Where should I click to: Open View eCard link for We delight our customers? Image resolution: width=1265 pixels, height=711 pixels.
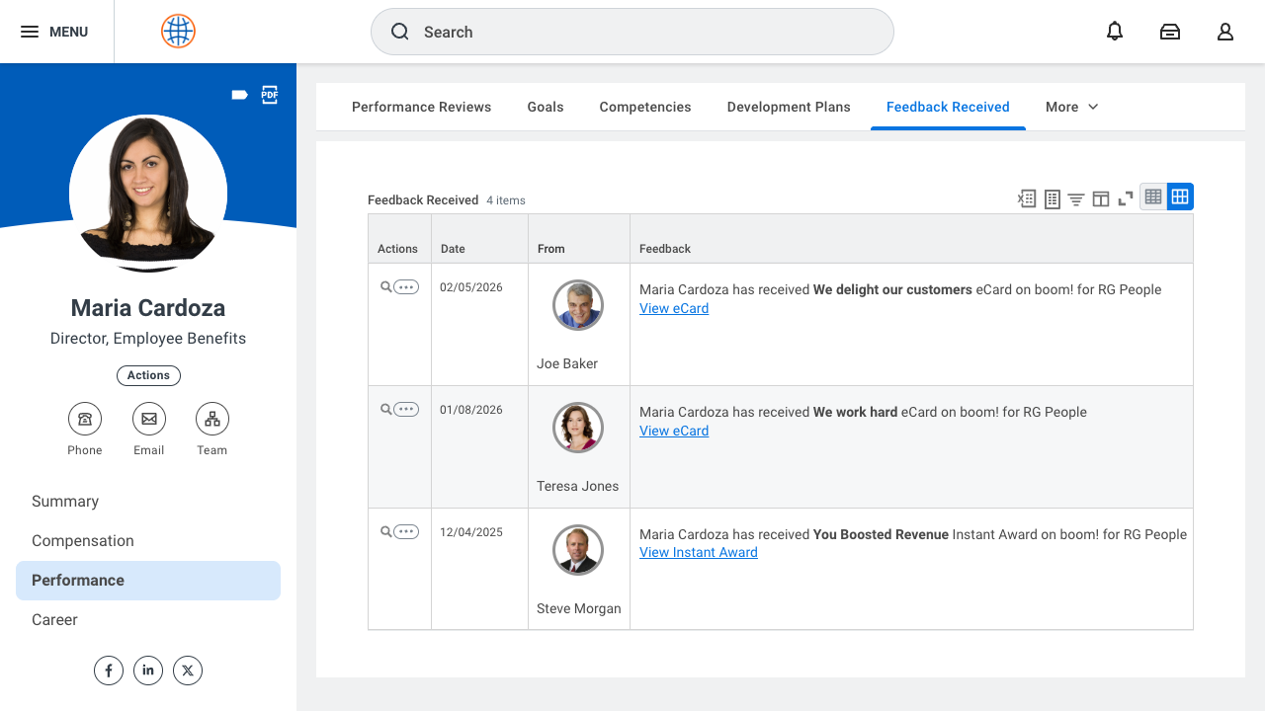pos(674,308)
